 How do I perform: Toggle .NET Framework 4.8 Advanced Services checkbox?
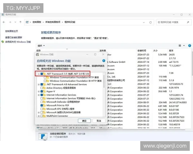41,84
